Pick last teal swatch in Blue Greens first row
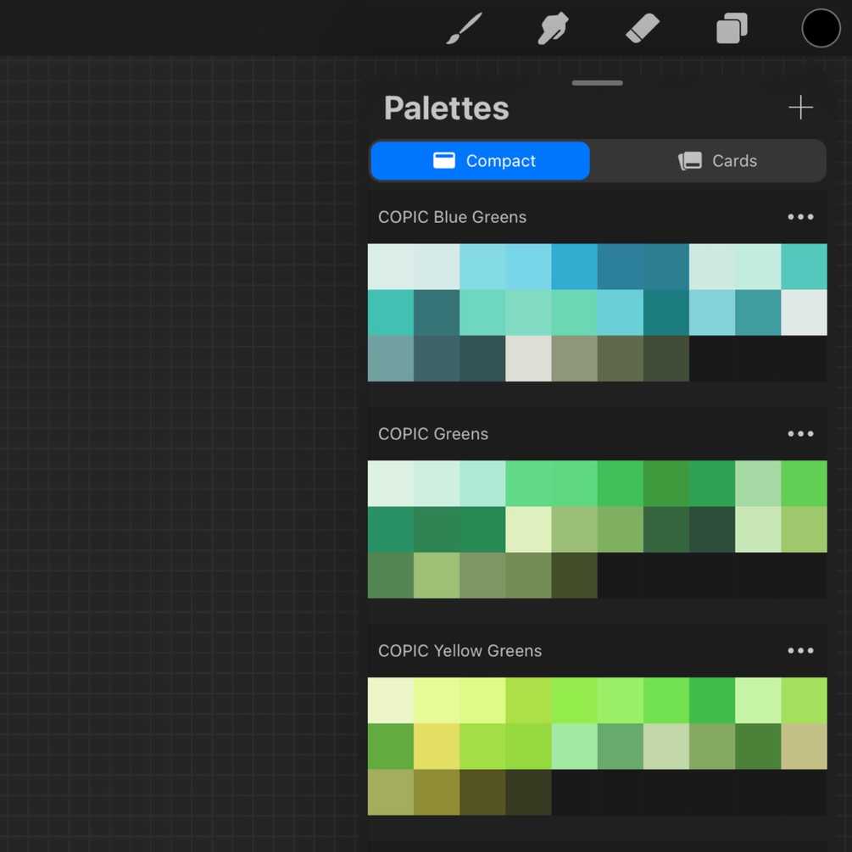Viewport: 852px width, 852px height. [x=805, y=267]
